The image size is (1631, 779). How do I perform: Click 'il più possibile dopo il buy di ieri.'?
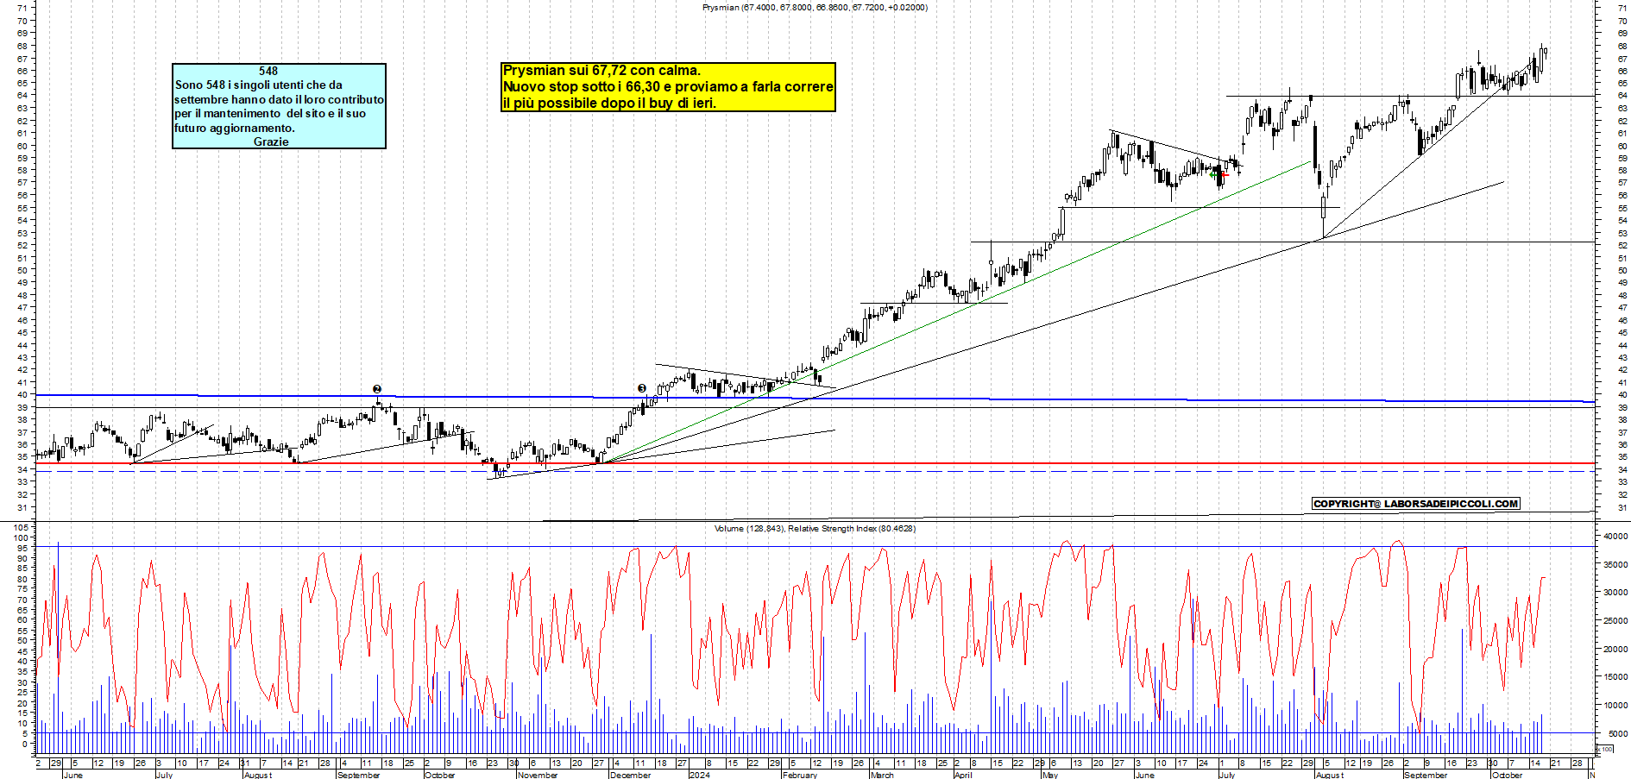tap(609, 104)
